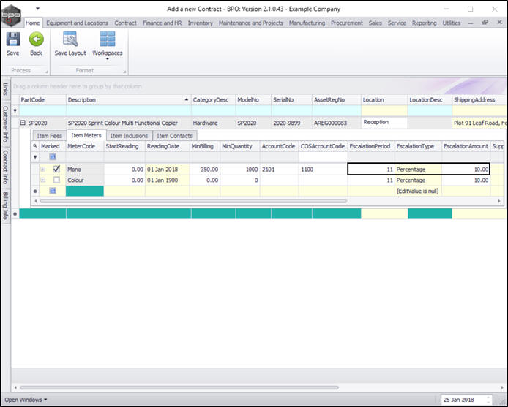Click the PartCode column header
This screenshot has height=407, width=508.
point(42,99)
